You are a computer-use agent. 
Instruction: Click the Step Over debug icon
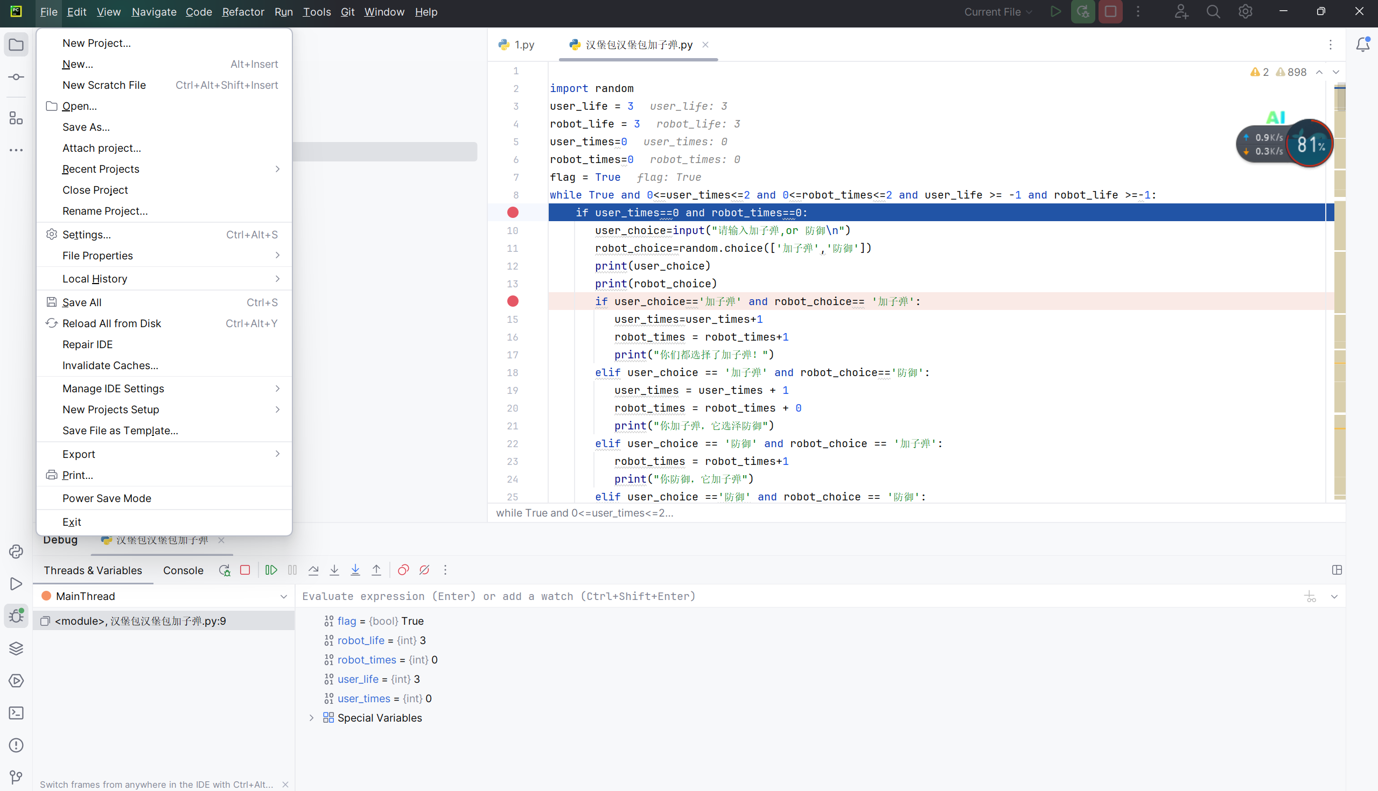pyautogui.click(x=313, y=570)
